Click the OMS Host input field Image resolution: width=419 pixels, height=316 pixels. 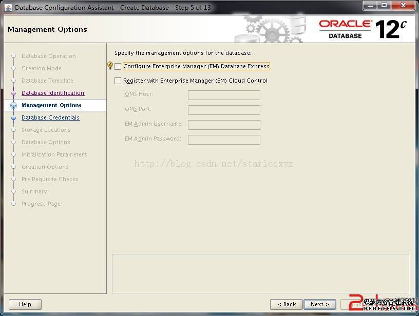[x=224, y=95]
